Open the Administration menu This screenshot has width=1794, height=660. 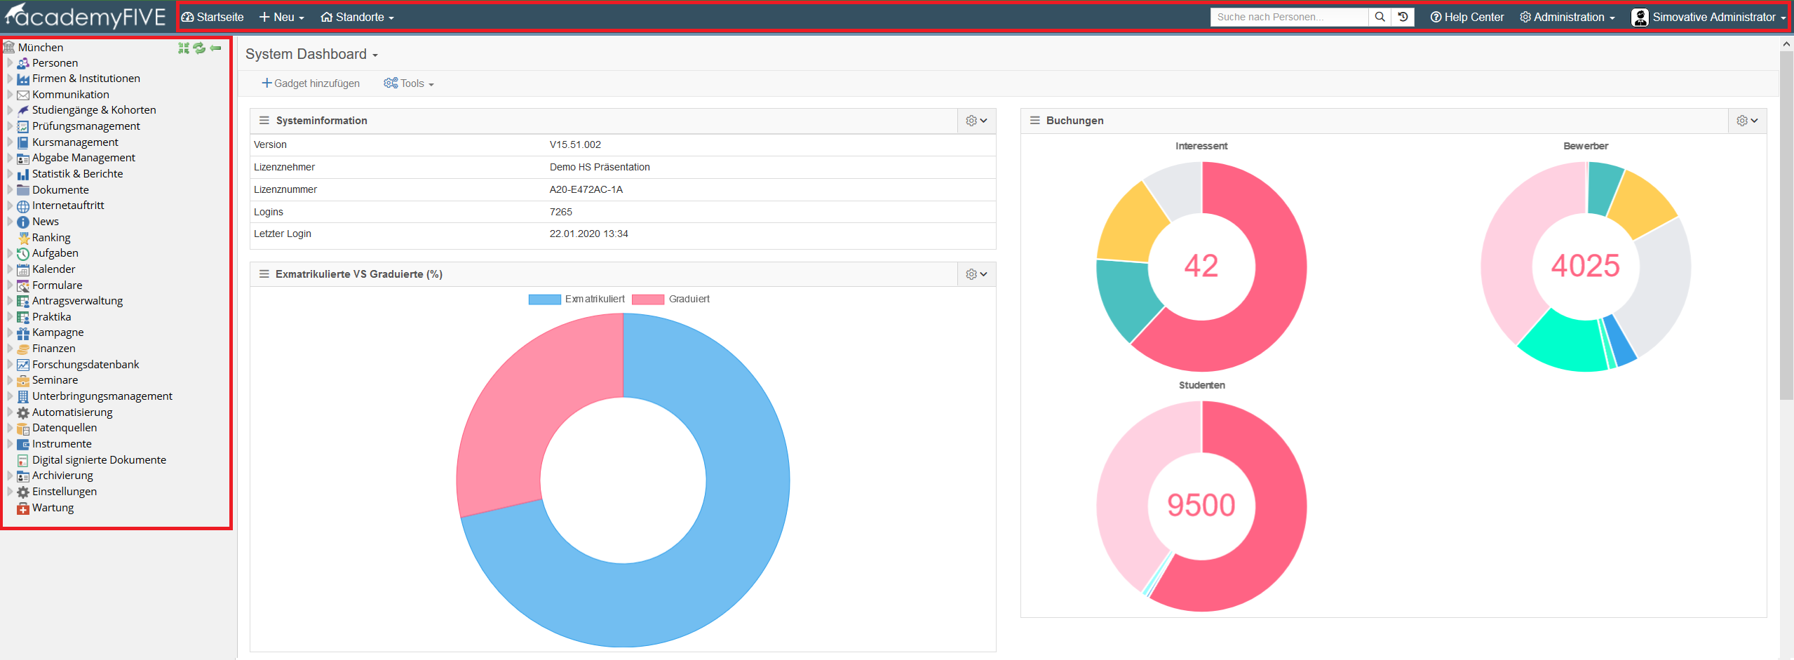[x=1567, y=17]
